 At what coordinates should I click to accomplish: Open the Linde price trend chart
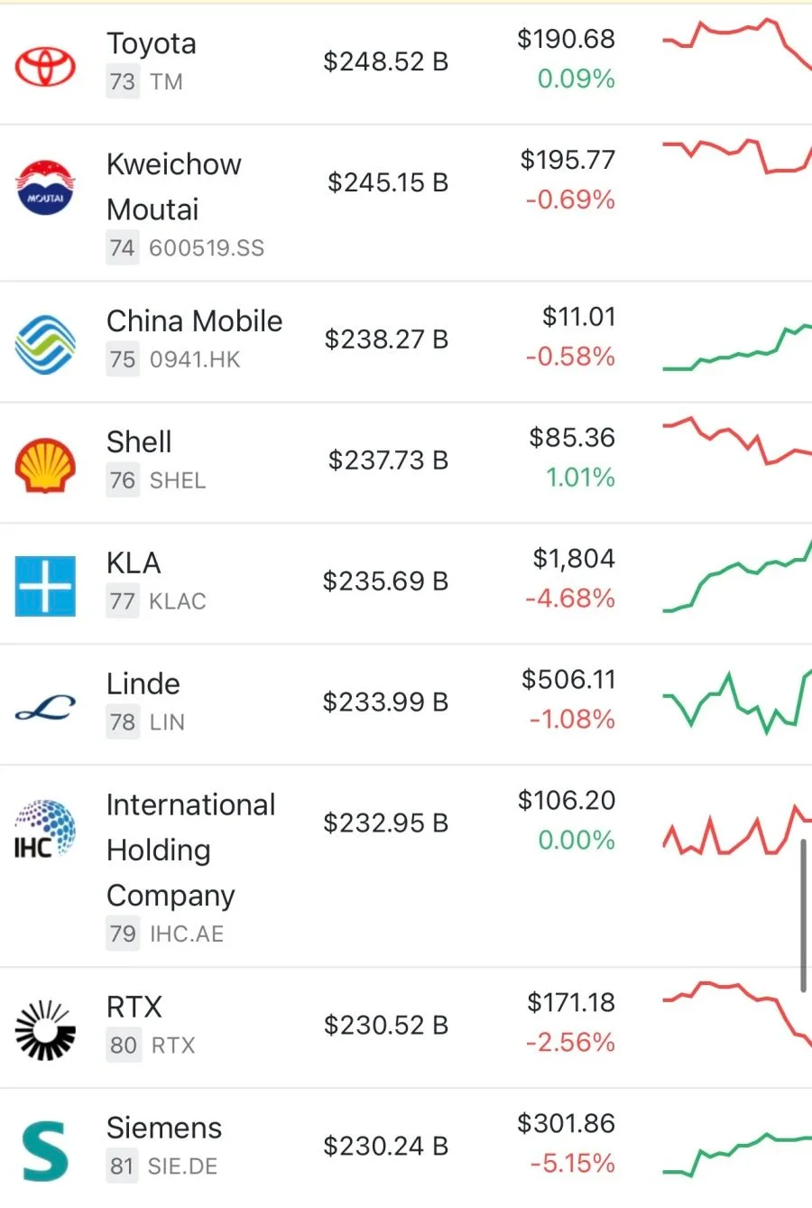coord(737,702)
